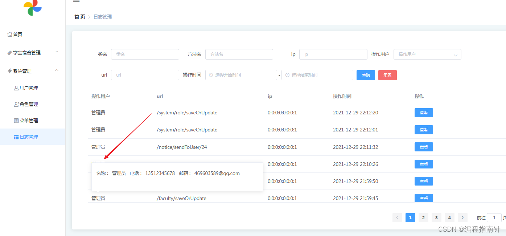506x236 pixels.
Task: Select 日志管理 menu item
Action: click(x=33, y=137)
